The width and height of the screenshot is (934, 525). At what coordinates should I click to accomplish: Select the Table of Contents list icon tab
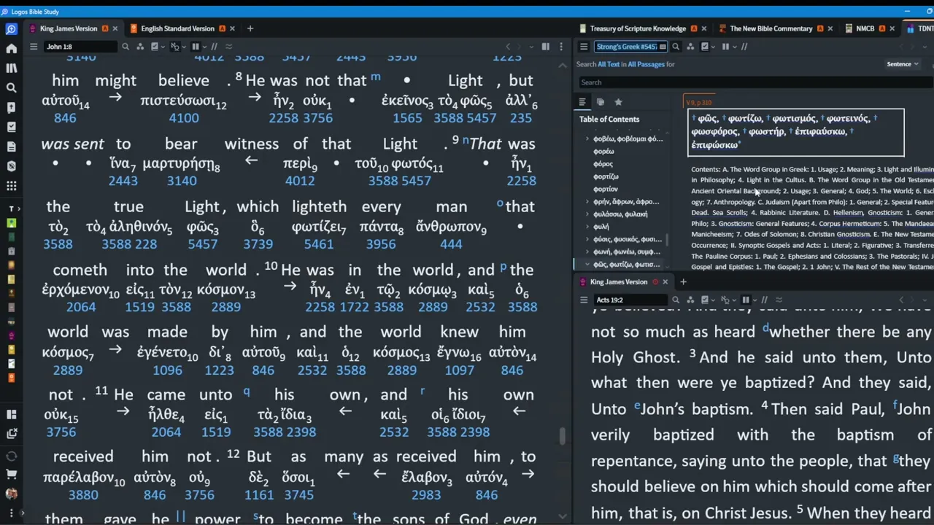pos(582,102)
